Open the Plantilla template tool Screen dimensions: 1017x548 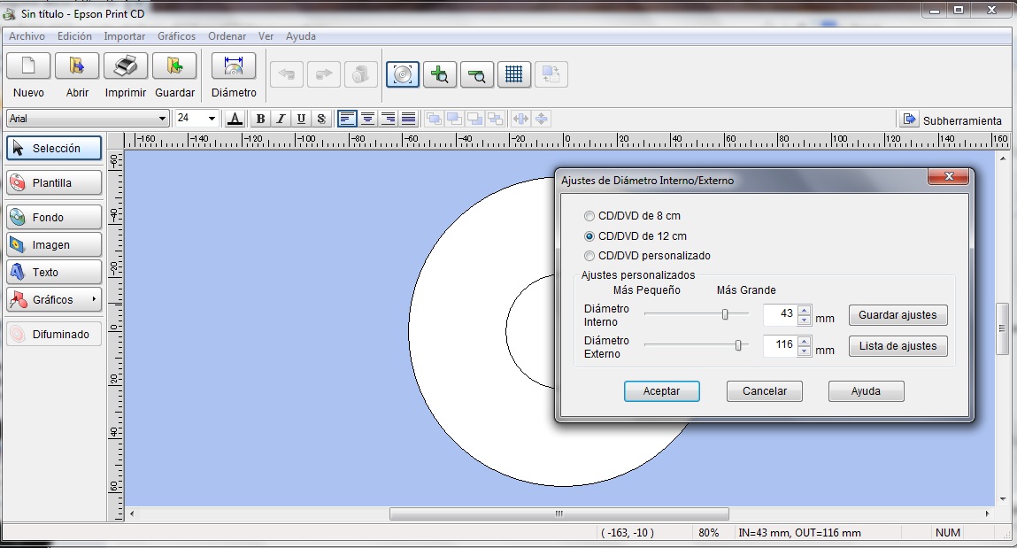55,183
